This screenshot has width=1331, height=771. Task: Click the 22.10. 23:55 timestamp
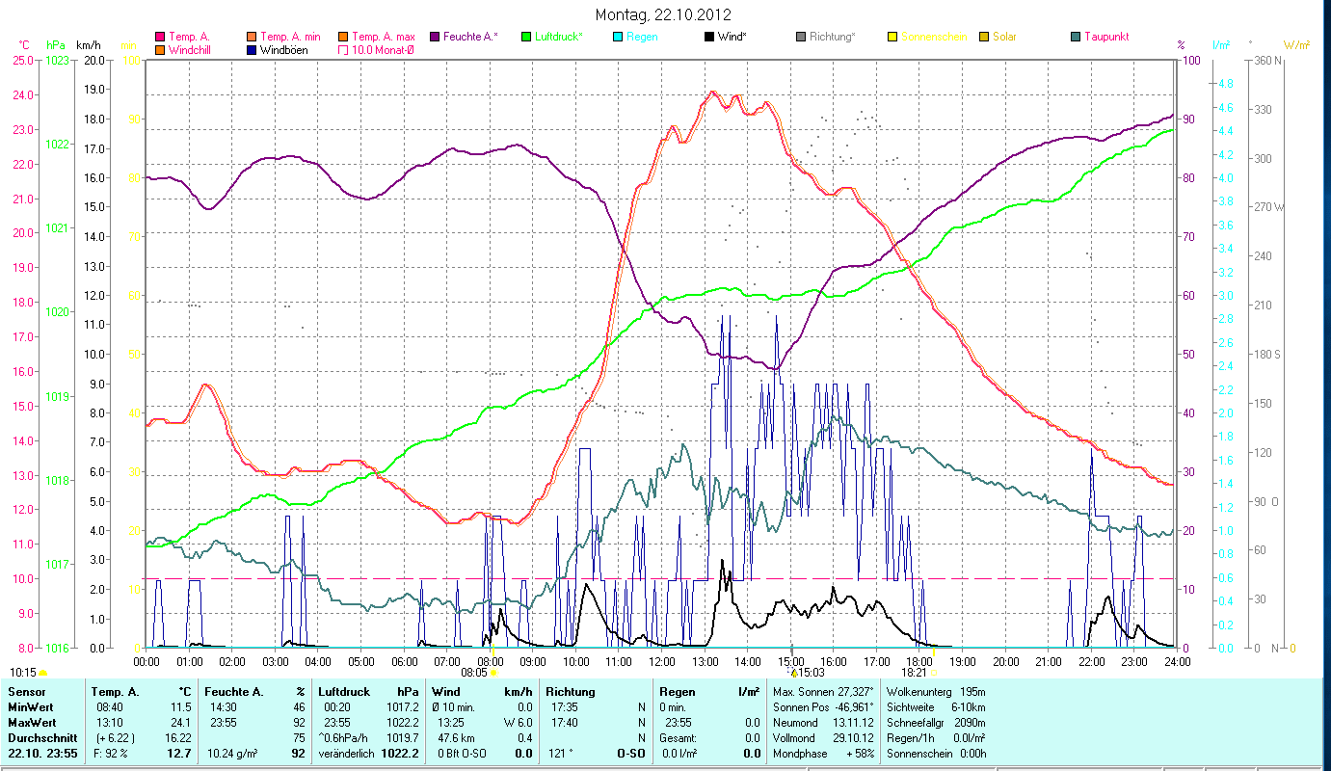pos(40,752)
